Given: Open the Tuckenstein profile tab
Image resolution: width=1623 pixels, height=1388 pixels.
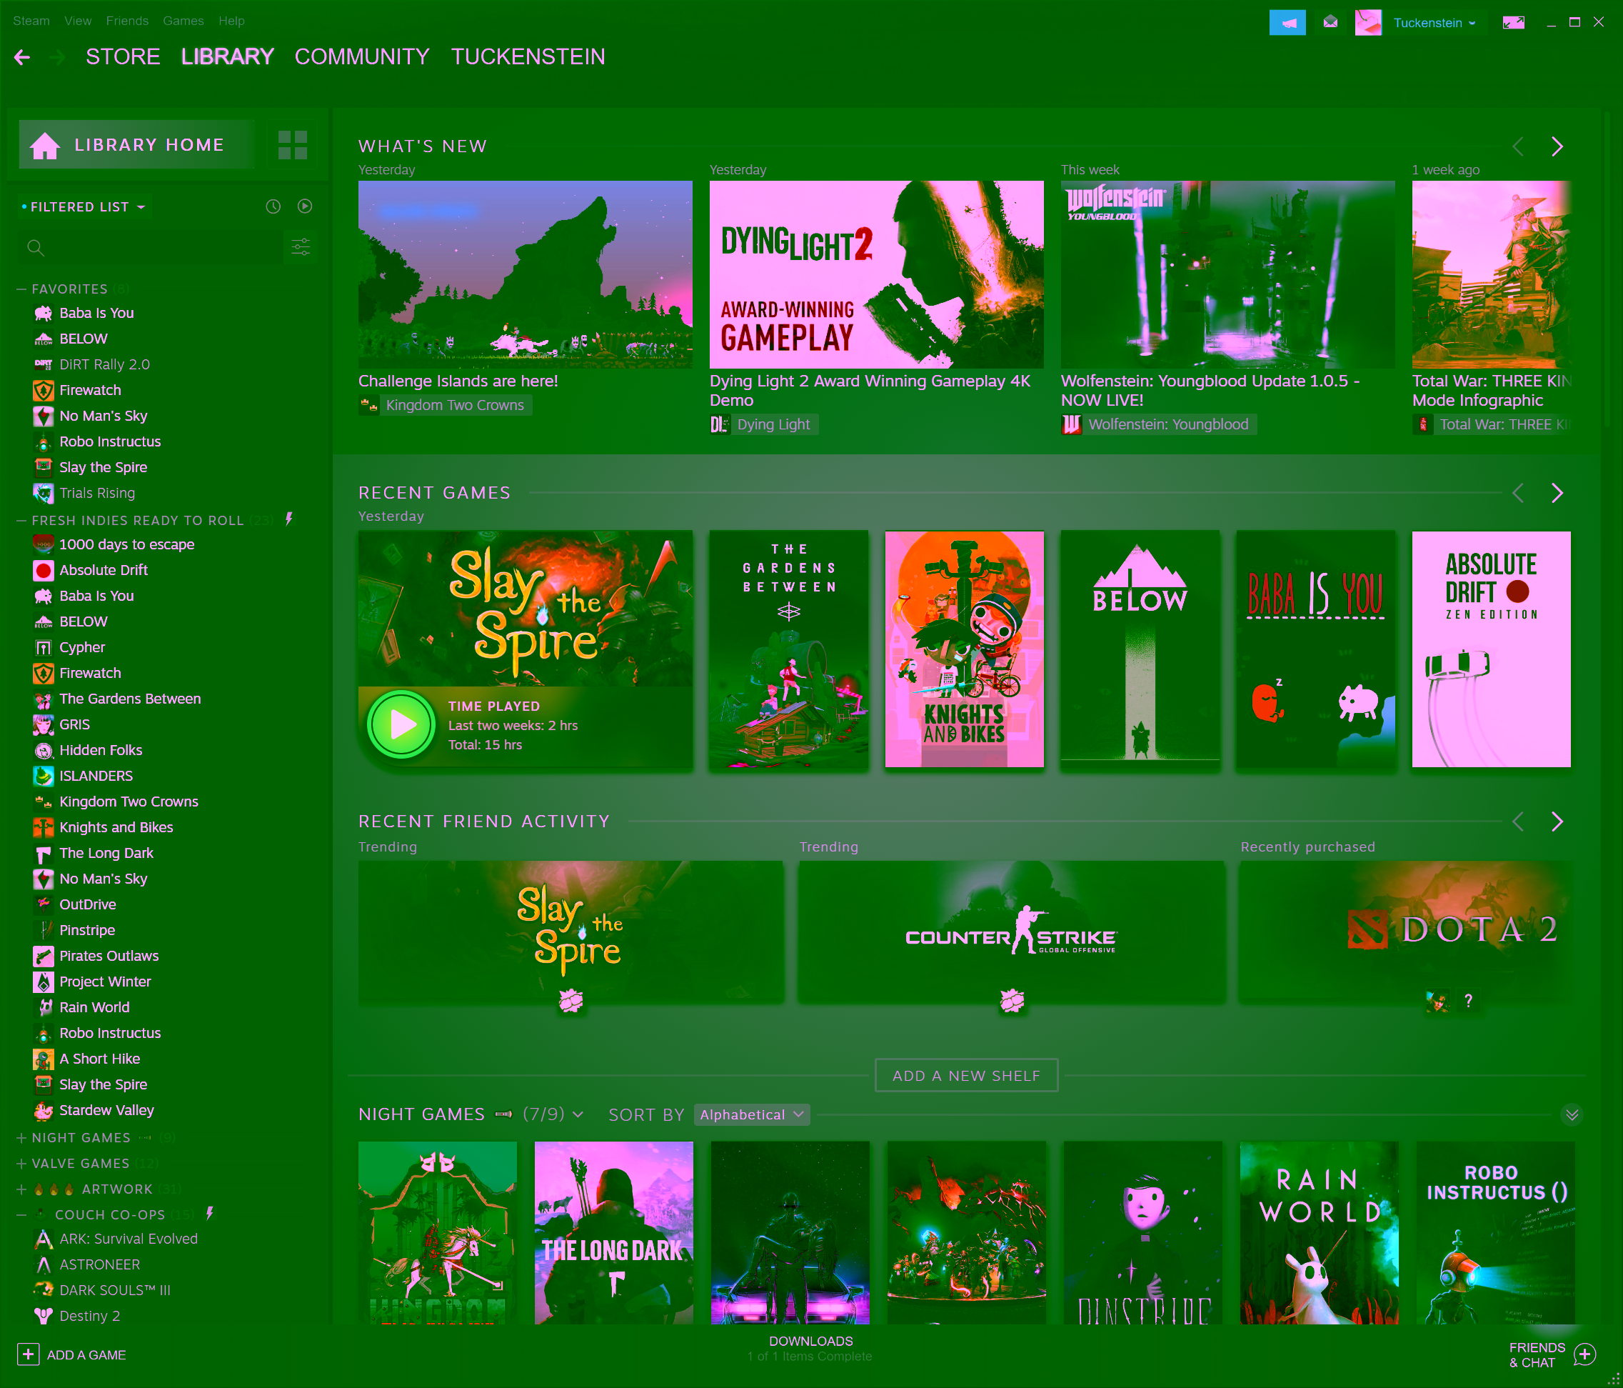Looking at the screenshot, I should click(x=528, y=56).
